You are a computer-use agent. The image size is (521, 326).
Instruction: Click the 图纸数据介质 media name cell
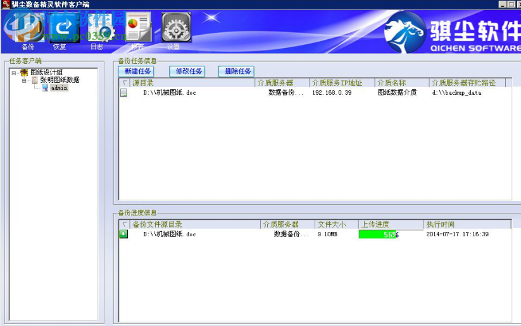click(397, 92)
